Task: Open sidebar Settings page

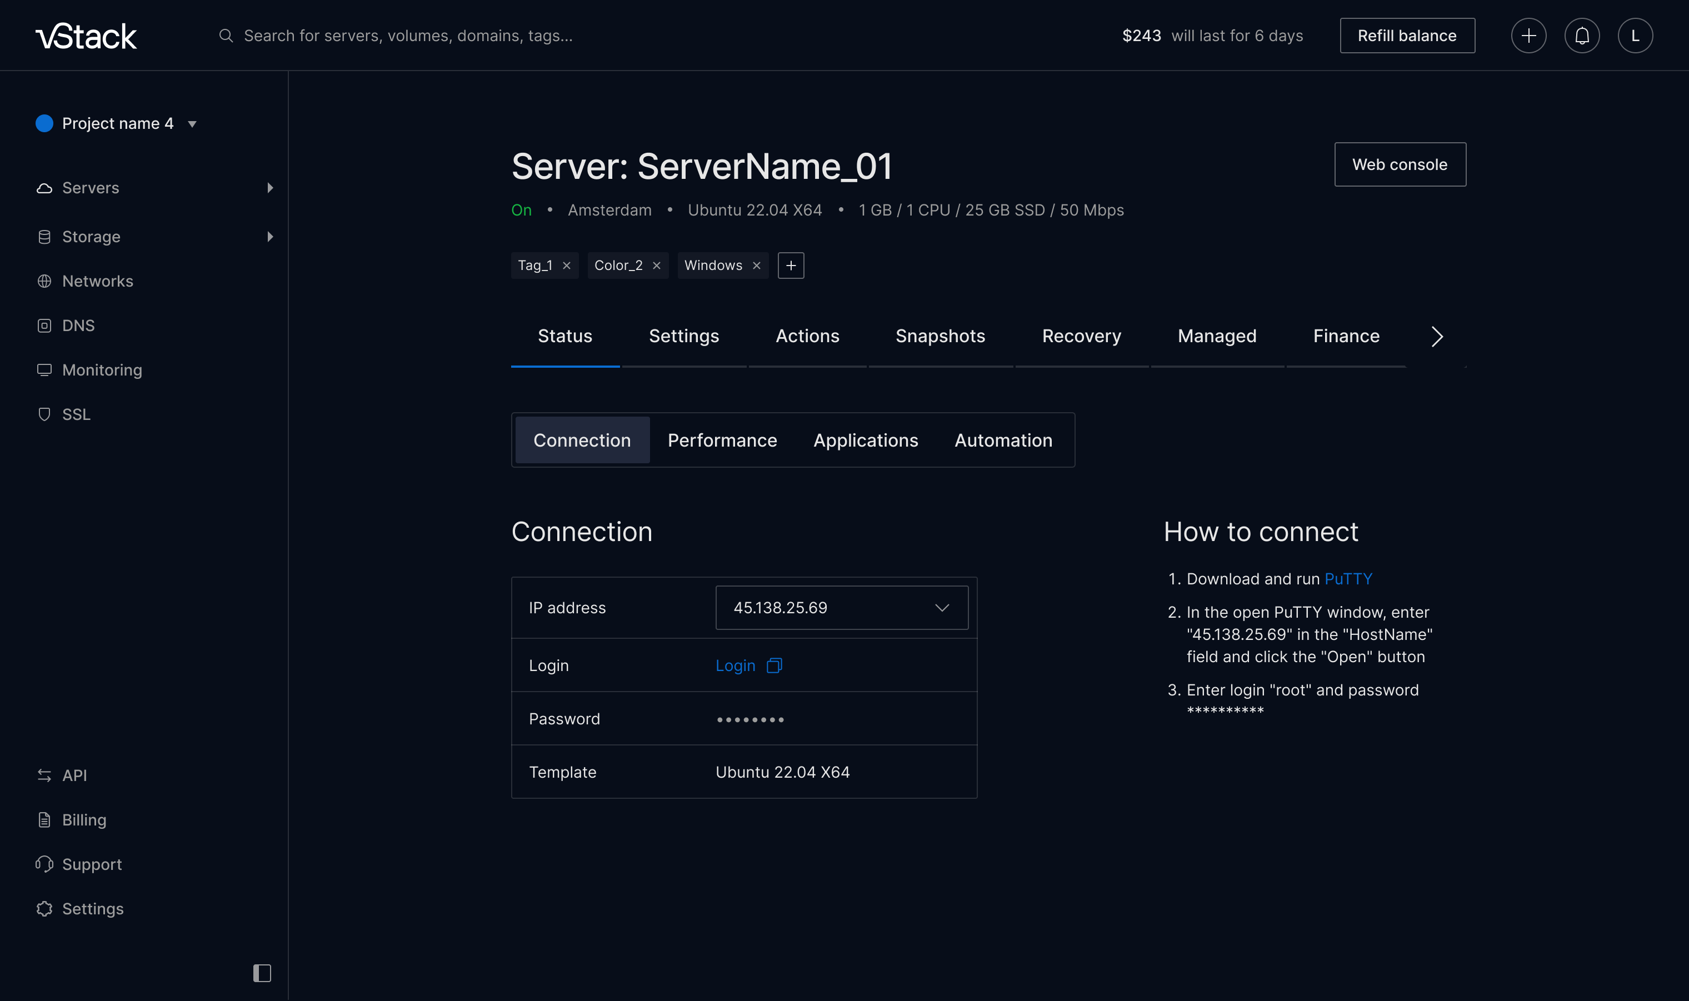Action: [93, 909]
